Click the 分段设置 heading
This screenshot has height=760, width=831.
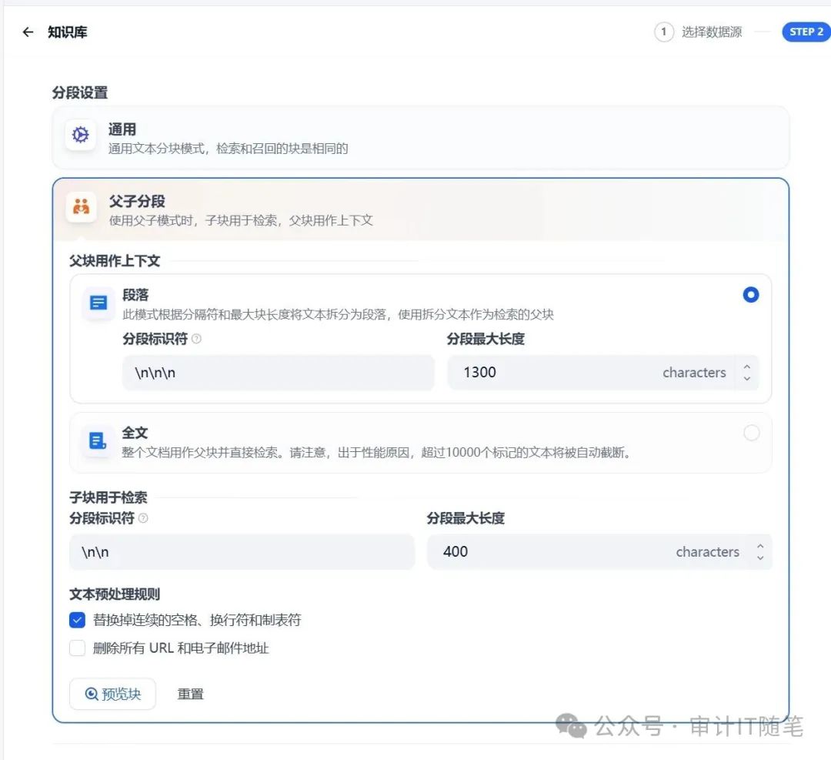80,93
